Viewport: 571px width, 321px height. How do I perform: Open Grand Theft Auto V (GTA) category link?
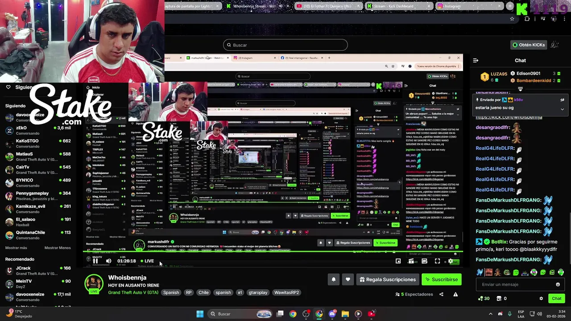133,292
